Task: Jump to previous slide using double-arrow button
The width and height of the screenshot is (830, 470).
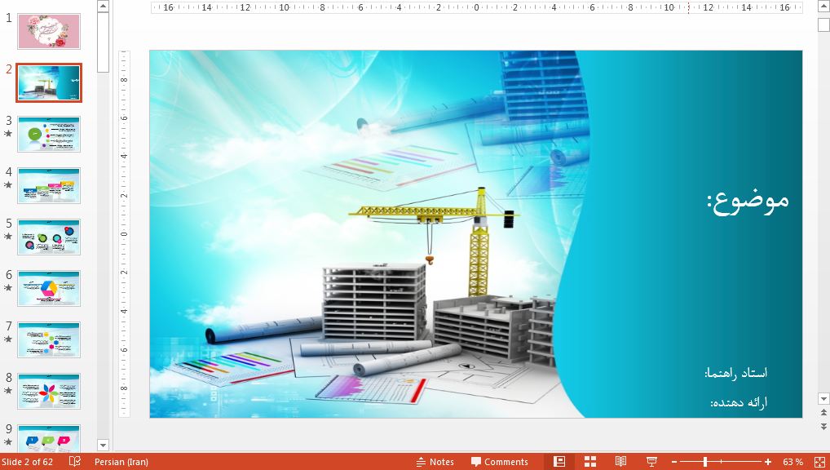Action: tap(823, 414)
